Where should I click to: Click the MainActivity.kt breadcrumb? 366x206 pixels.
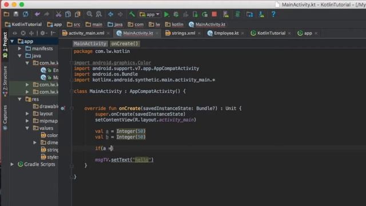tap(207, 24)
